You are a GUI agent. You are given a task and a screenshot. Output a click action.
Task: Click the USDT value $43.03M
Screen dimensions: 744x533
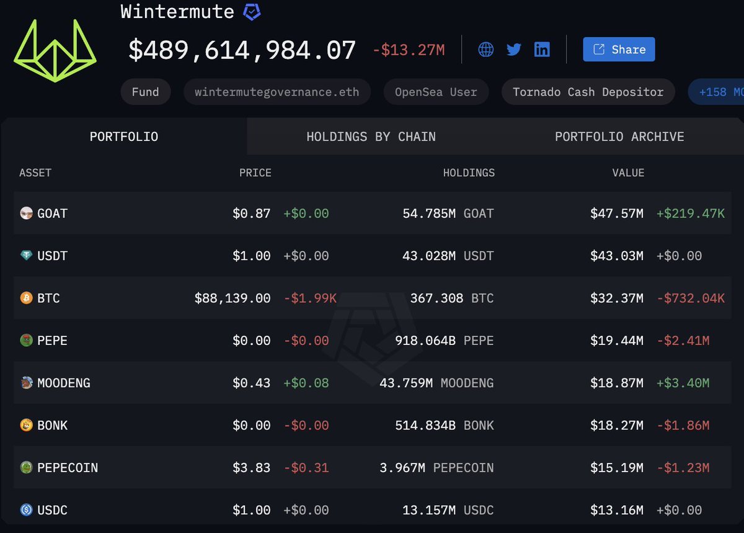pos(617,256)
